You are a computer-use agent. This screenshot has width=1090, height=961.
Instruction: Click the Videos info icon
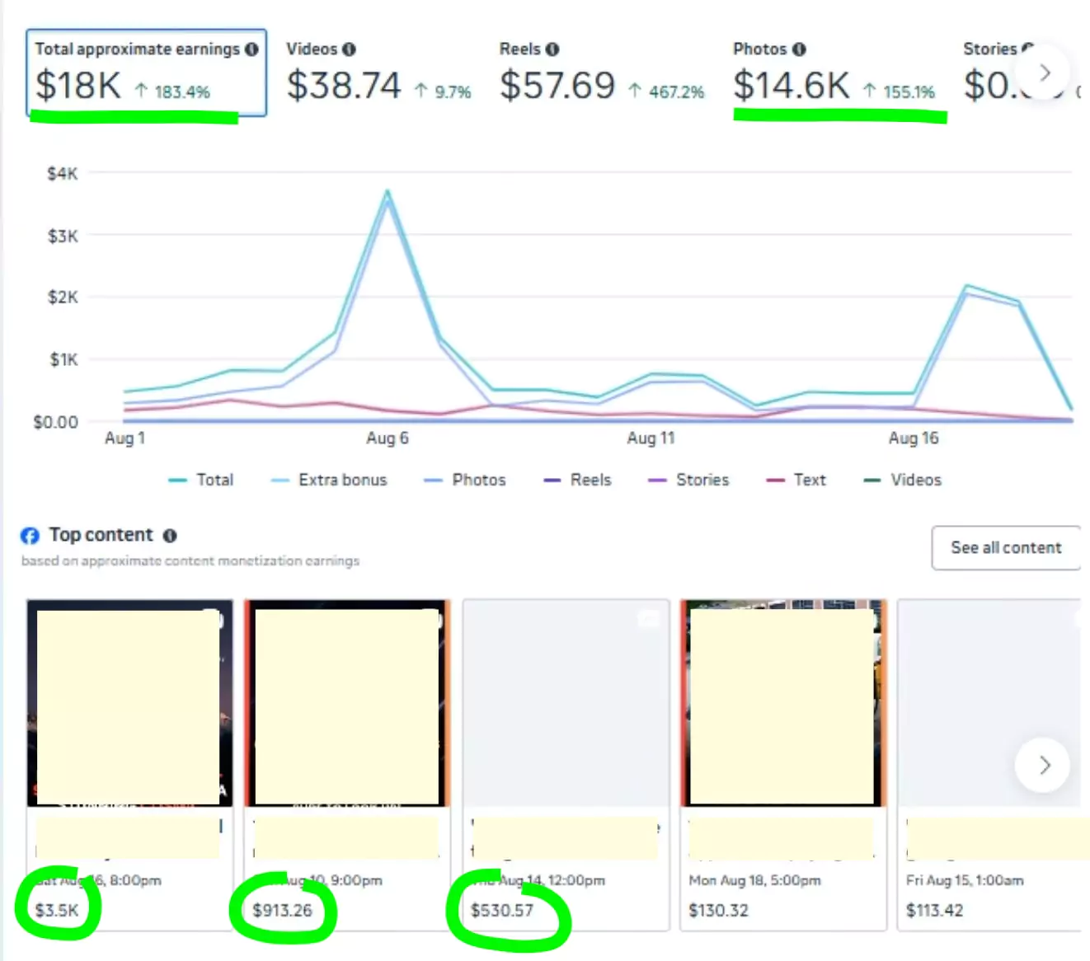pos(349,49)
